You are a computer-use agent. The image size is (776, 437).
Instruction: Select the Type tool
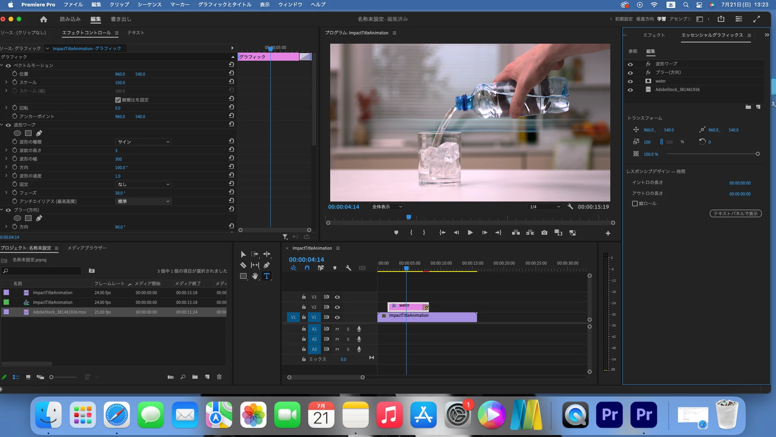pos(267,276)
